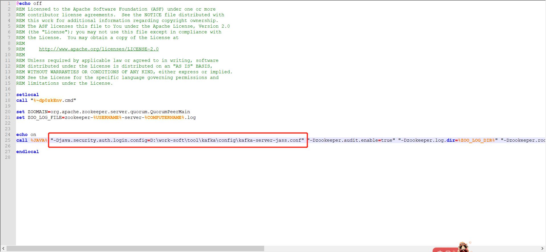The width and height of the screenshot is (546, 252).
Task: Click the right scroll arrow on horizontal scrollbar
Action: click(x=542, y=249)
